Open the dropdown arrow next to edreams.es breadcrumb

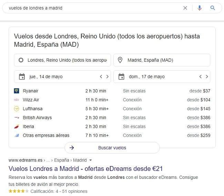pos(90,160)
